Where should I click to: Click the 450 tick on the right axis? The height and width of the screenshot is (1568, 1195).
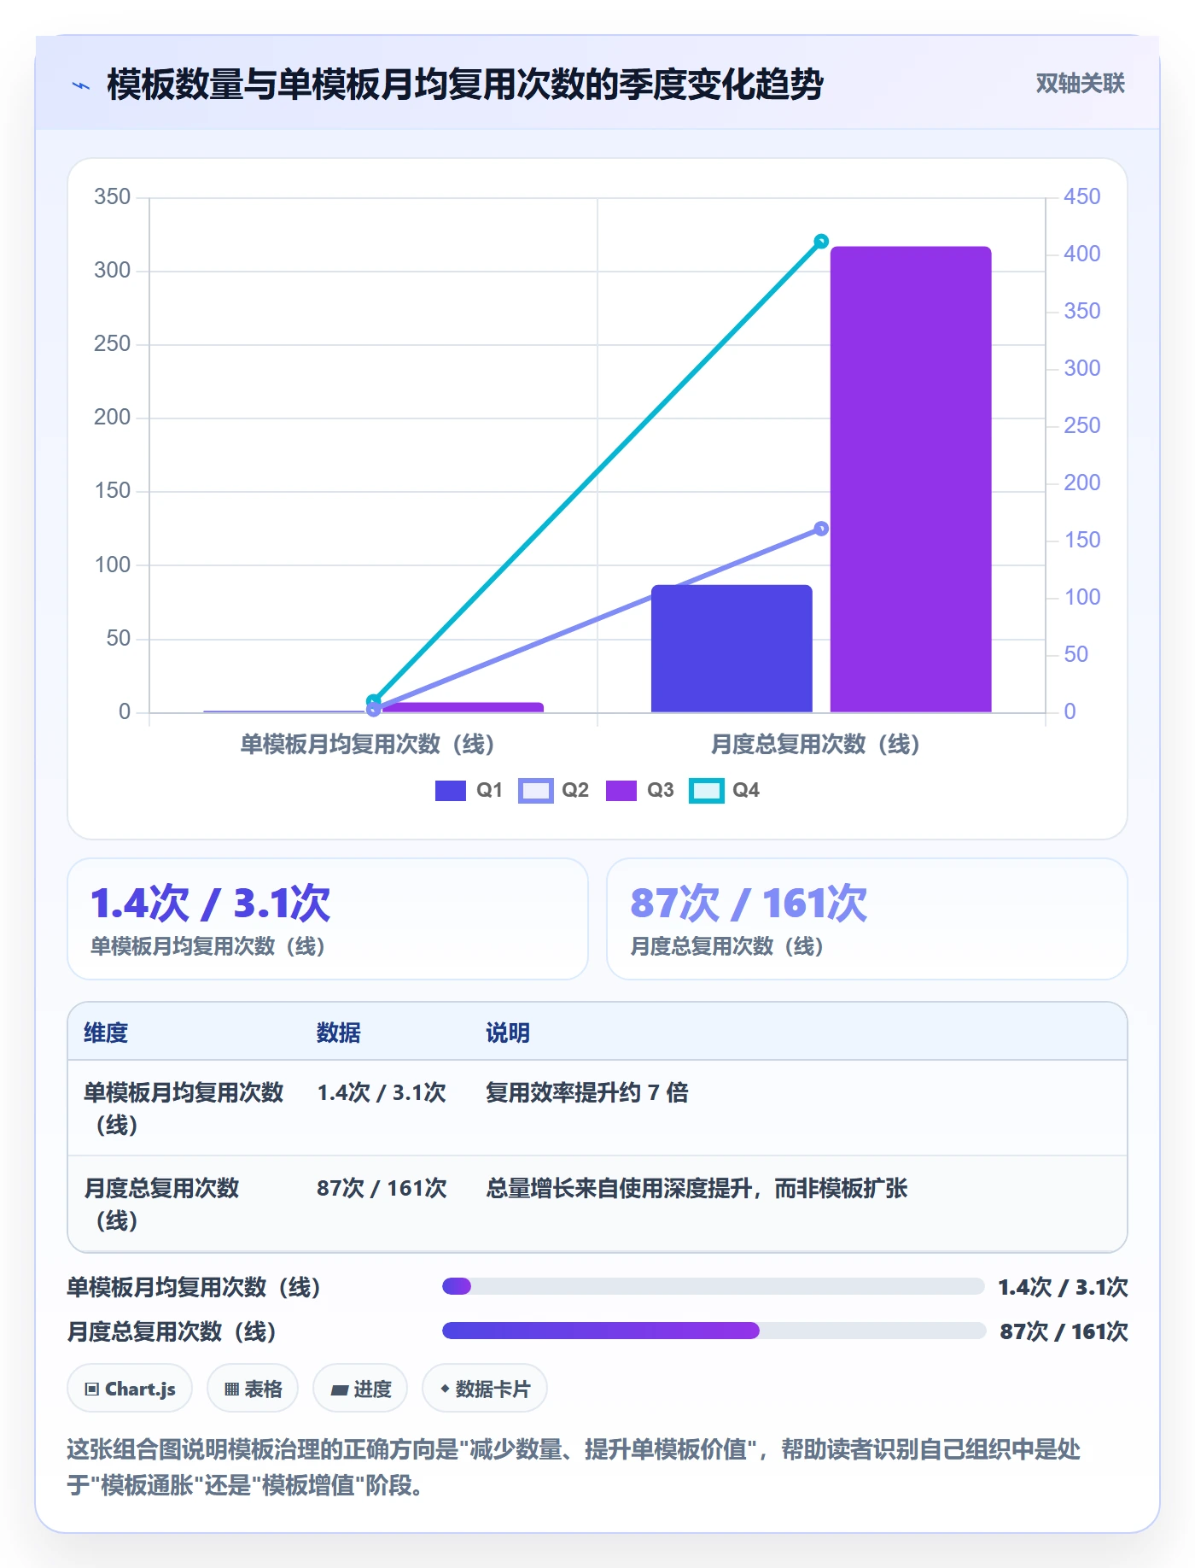(1081, 196)
